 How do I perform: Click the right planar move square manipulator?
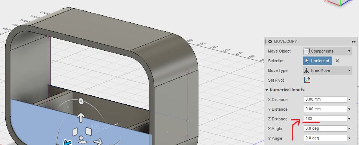point(89,131)
